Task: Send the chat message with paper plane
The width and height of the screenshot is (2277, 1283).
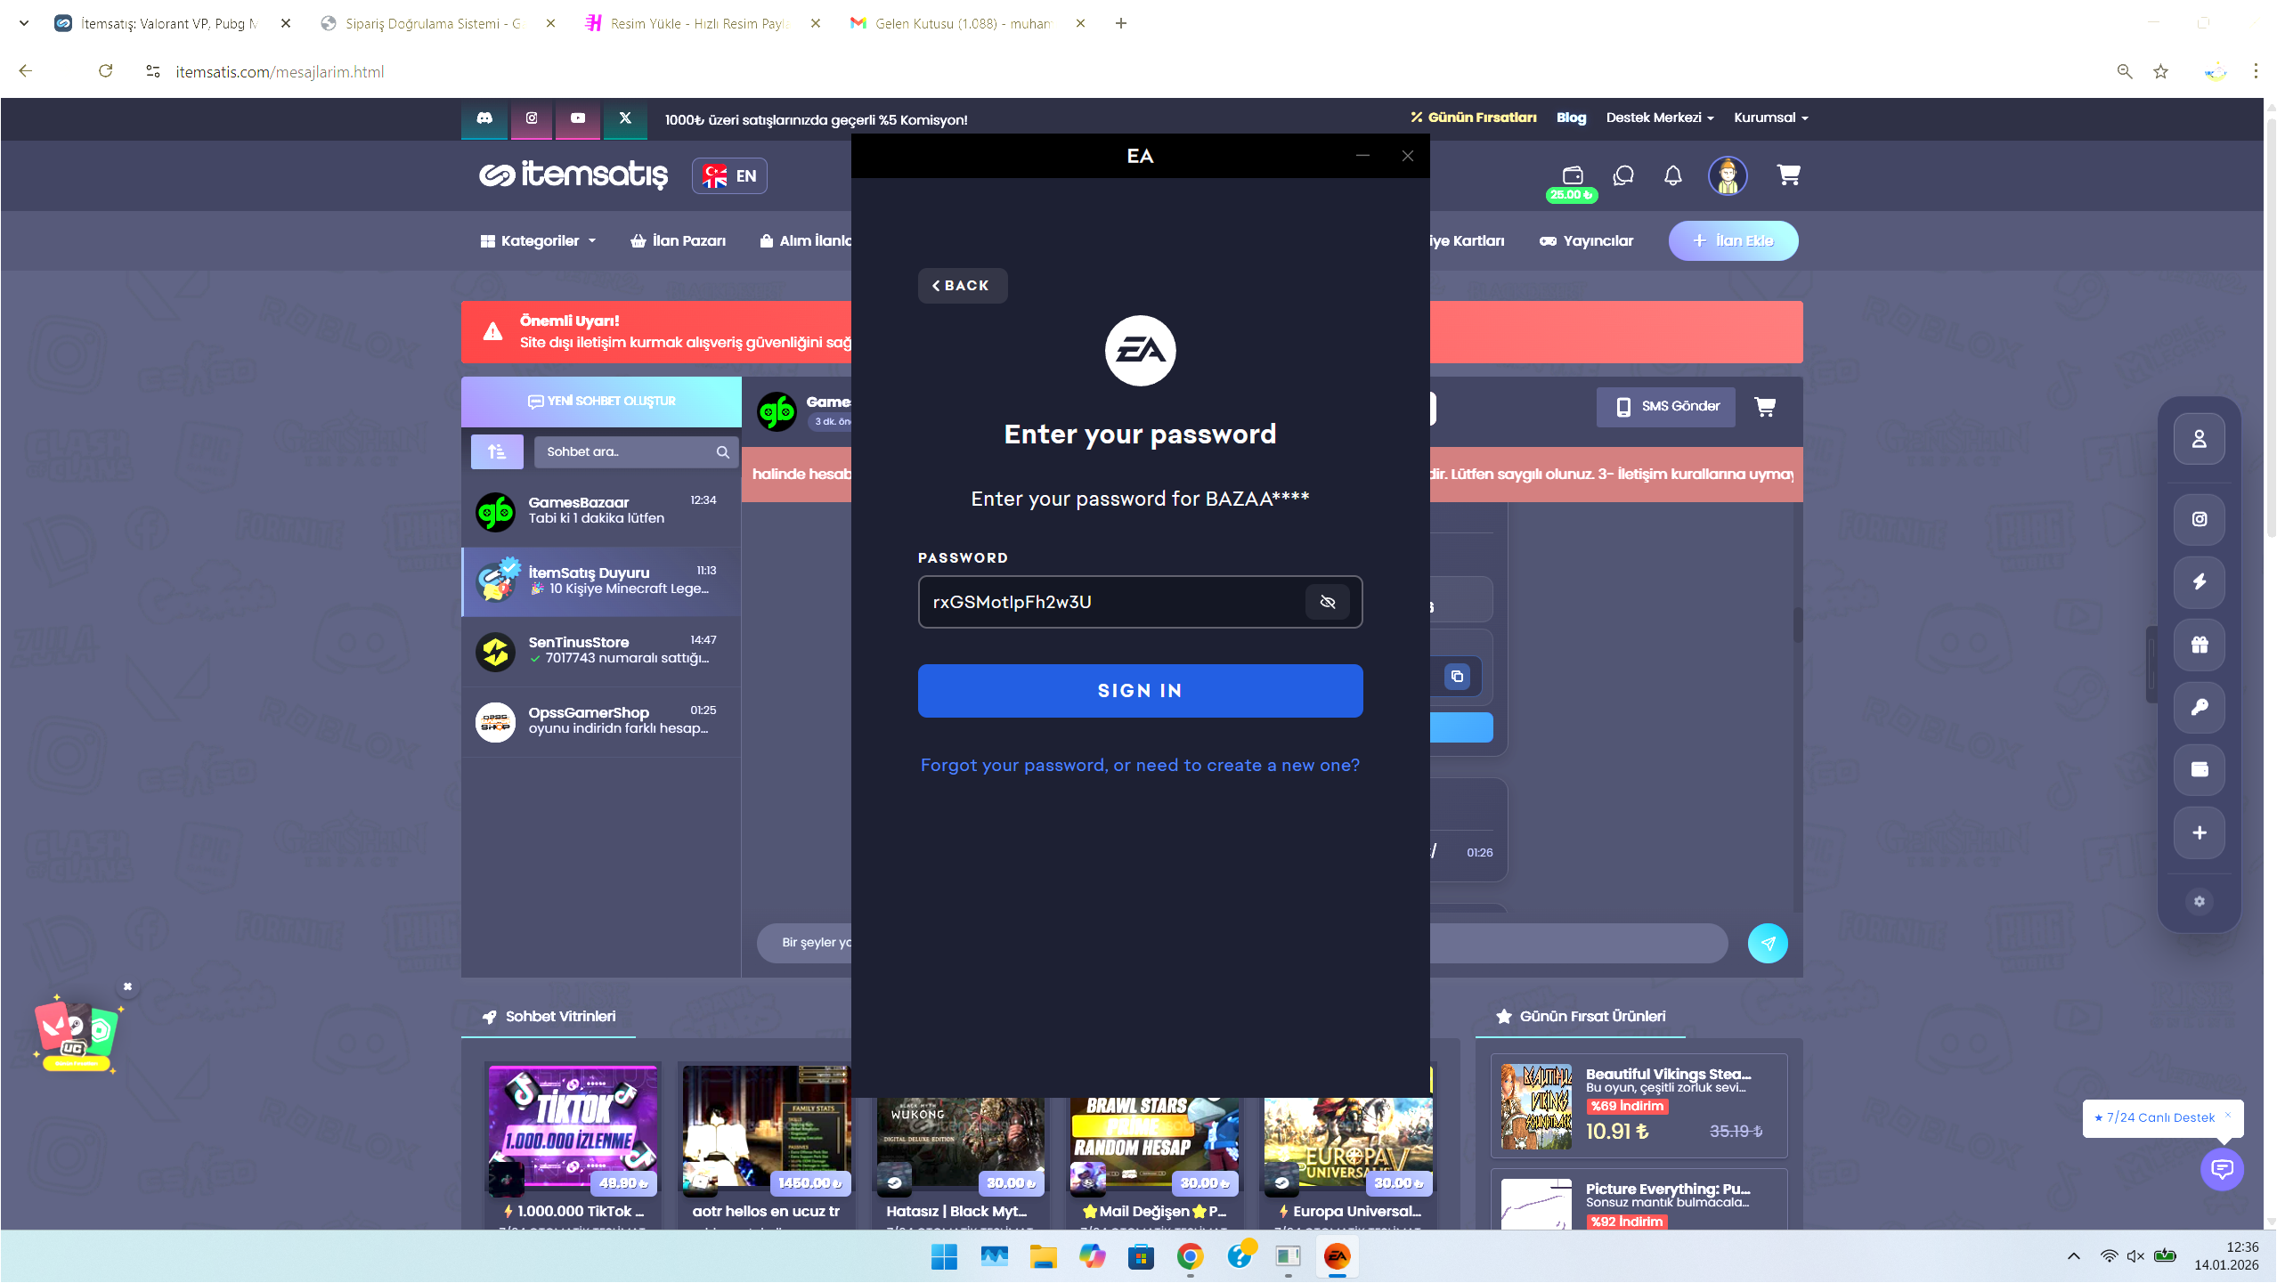Action: point(1768,944)
